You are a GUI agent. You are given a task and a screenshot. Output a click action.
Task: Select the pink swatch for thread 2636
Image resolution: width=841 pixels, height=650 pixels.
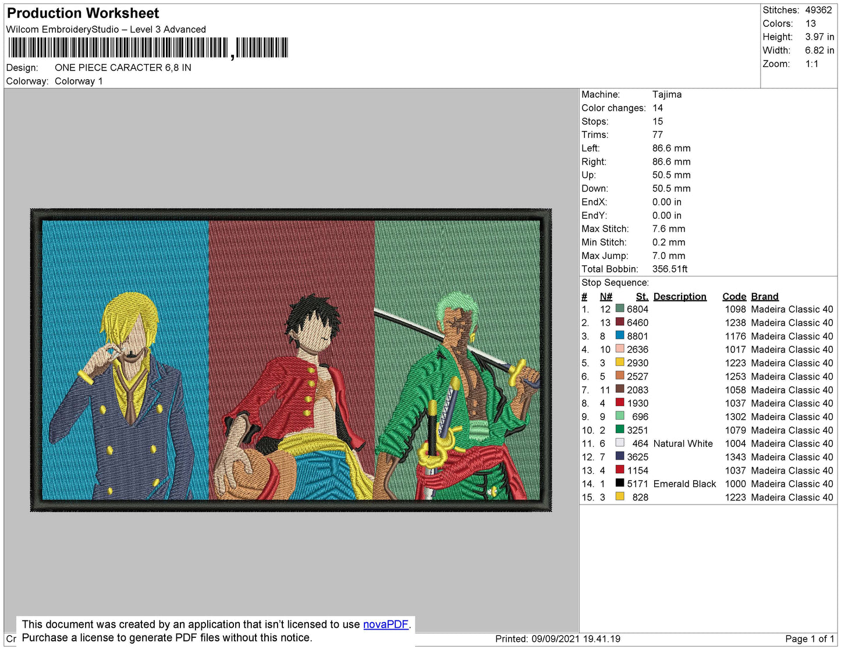point(620,349)
